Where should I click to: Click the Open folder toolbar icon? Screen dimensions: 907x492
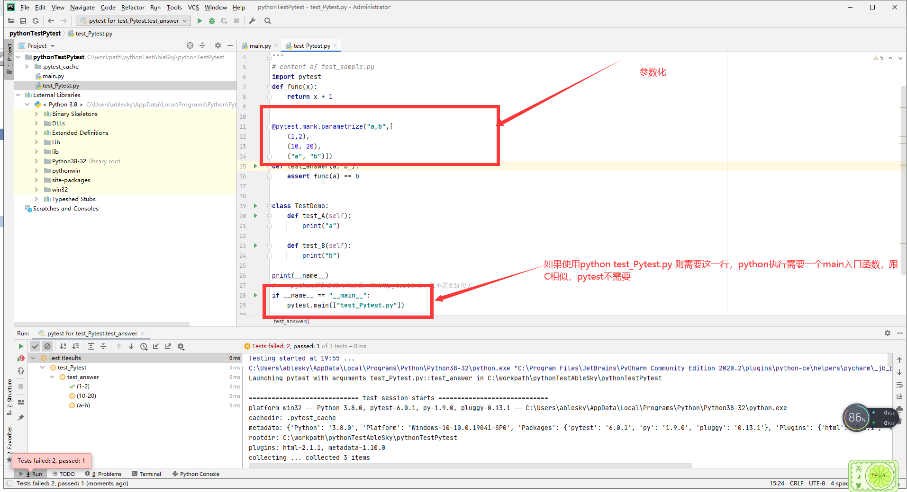tap(11, 21)
